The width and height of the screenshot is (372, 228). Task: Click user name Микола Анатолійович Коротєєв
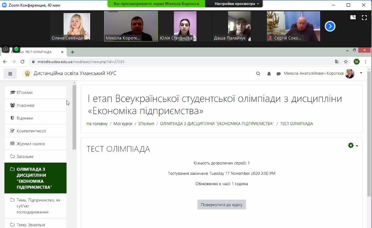coord(313,73)
